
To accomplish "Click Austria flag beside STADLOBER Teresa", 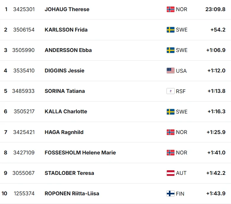I will tap(170, 173).
